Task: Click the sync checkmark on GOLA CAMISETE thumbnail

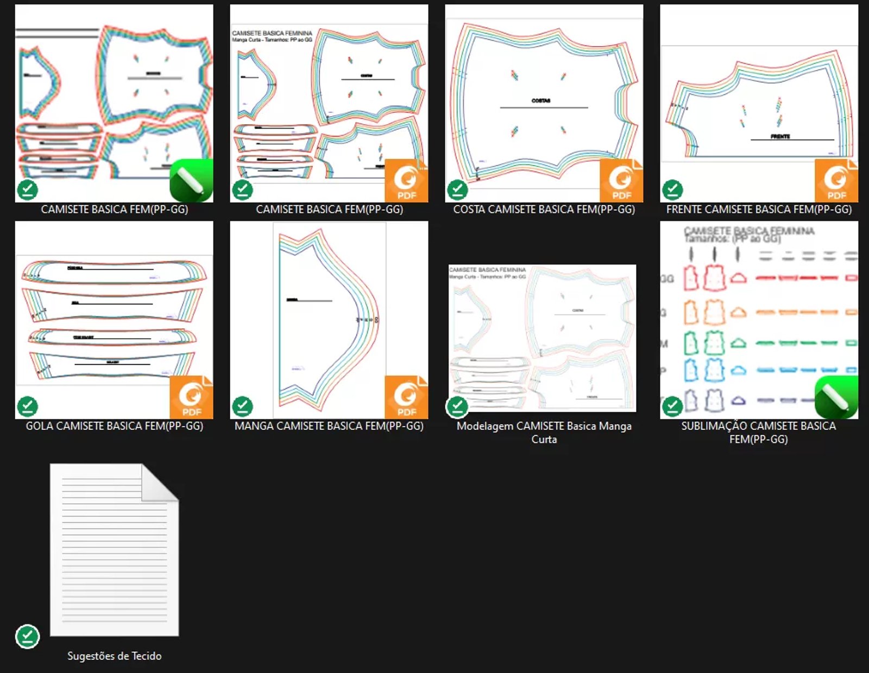Action: point(28,407)
